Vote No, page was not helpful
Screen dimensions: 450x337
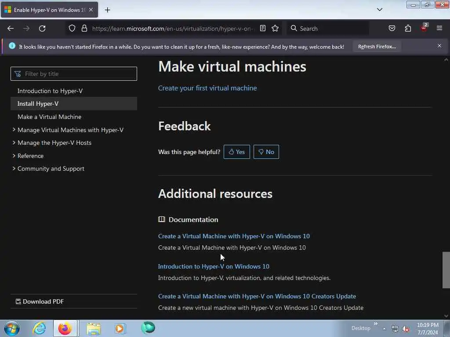[x=266, y=152]
